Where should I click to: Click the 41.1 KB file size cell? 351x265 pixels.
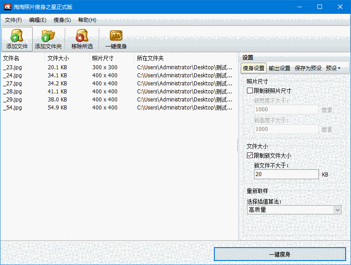pyautogui.click(x=57, y=92)
